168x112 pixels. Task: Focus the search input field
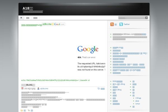(132, 18)
